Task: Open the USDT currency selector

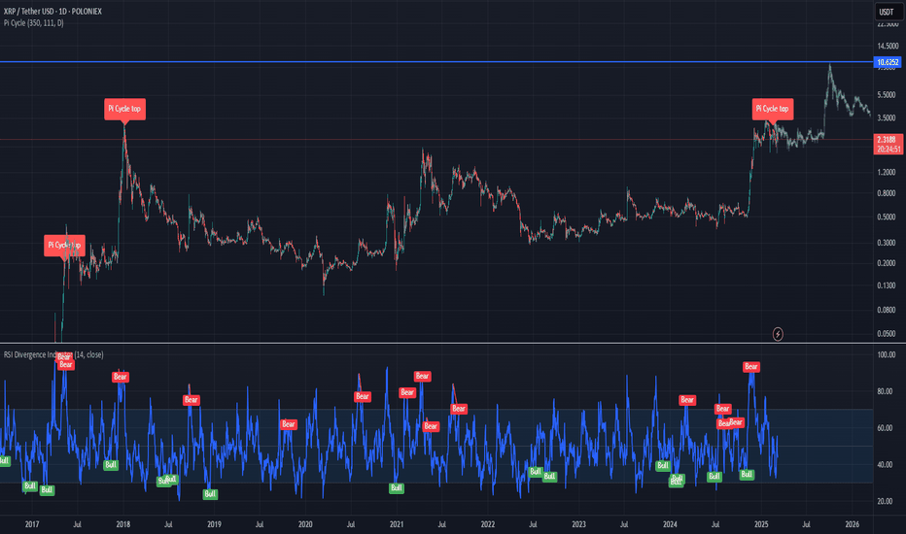Action: (887, 12)
